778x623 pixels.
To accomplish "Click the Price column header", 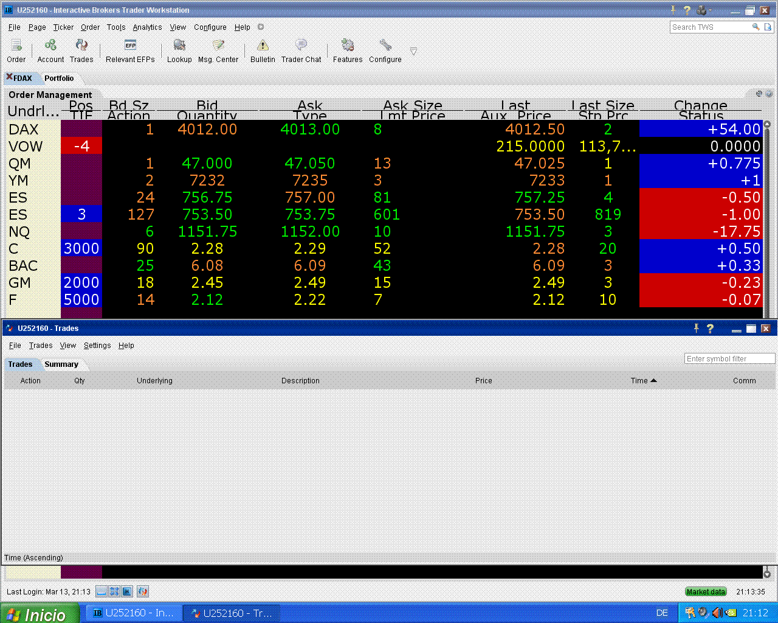I will point(484,381).
